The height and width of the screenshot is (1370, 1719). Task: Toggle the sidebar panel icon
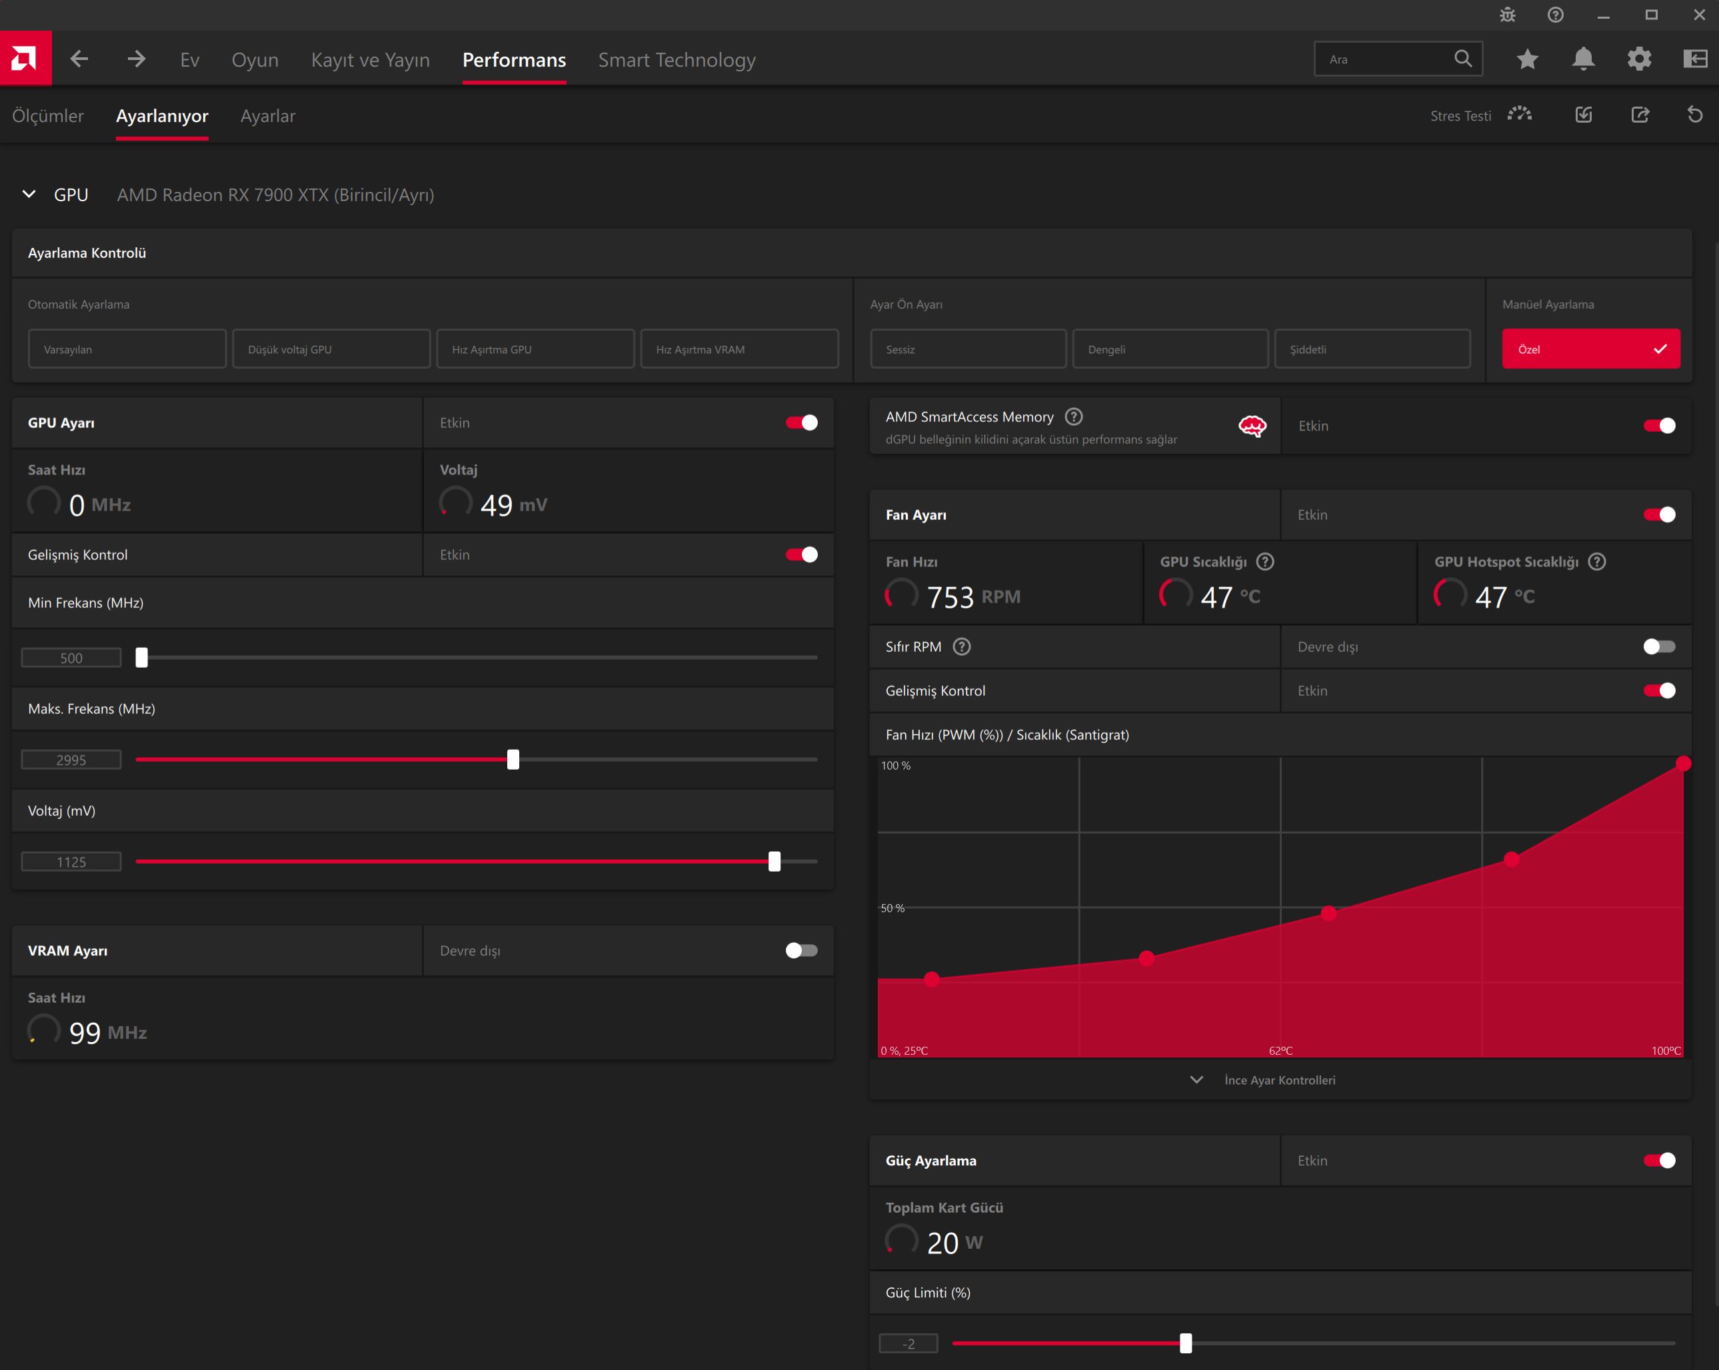point(1694,59)
